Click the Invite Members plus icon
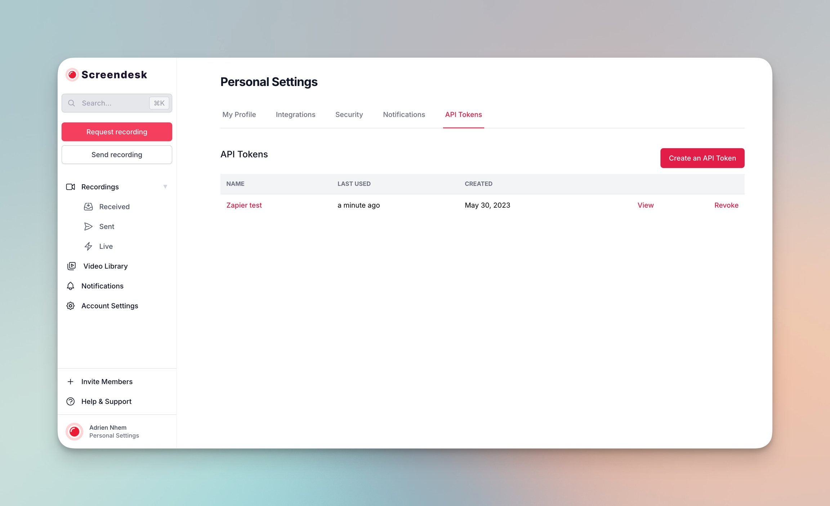830x506 pixels. pos(71,381)
